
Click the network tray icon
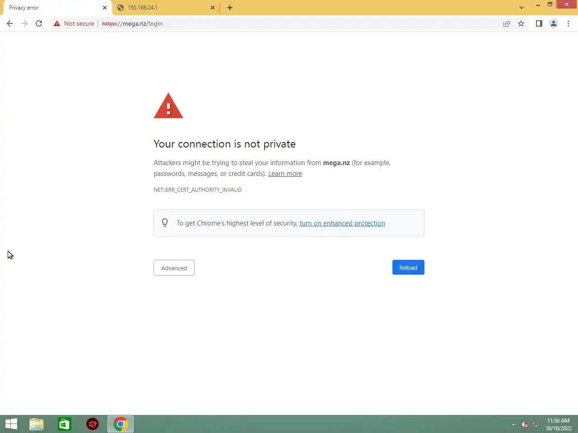(x=536, y=424)
